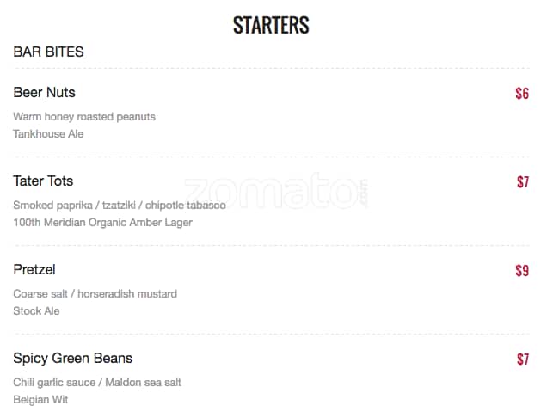Open the Tater Tots menu item
The width and height of the screenshot is (553, 418).
(x=43, y=181)
